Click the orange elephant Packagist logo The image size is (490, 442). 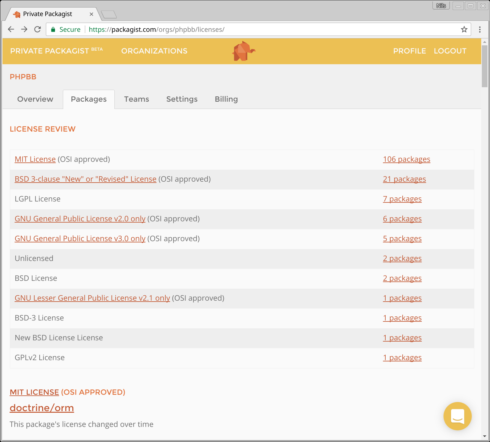(x=244, y=51)
